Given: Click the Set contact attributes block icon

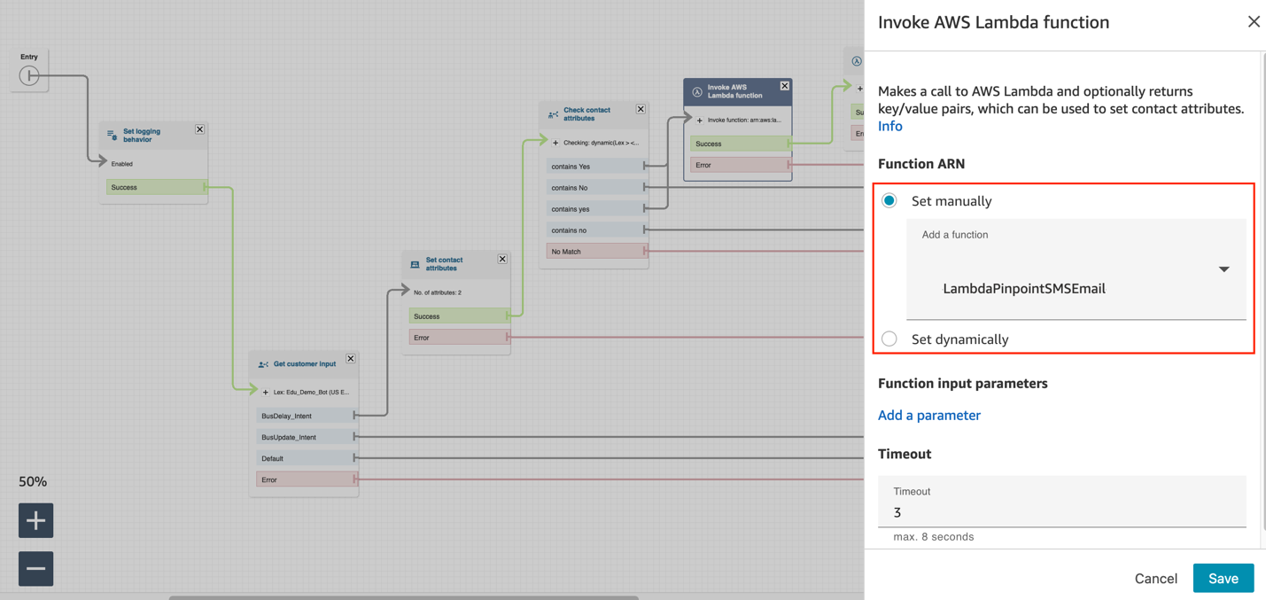Looking at the screenshot, I should pyautogui.click(x=413, y=263).
